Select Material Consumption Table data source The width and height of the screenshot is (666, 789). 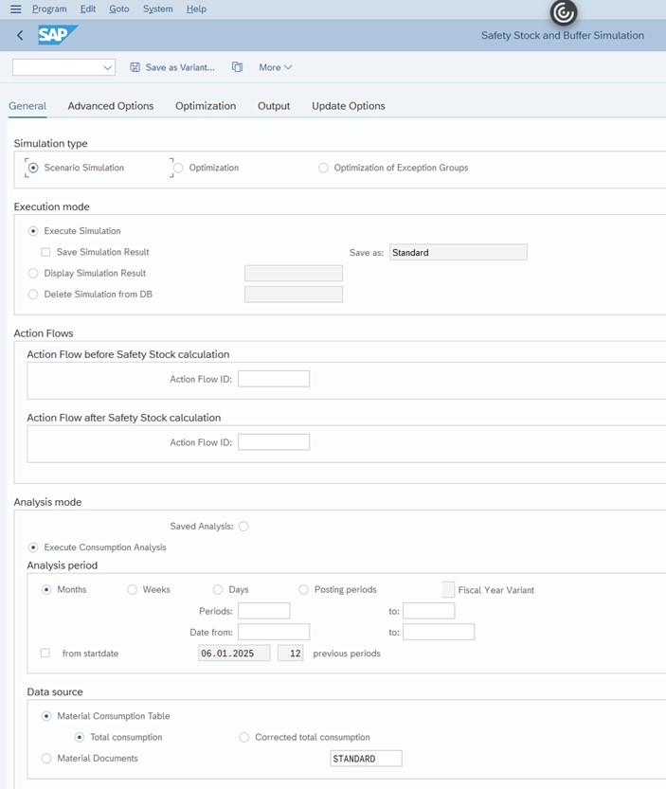coord(46,716)
